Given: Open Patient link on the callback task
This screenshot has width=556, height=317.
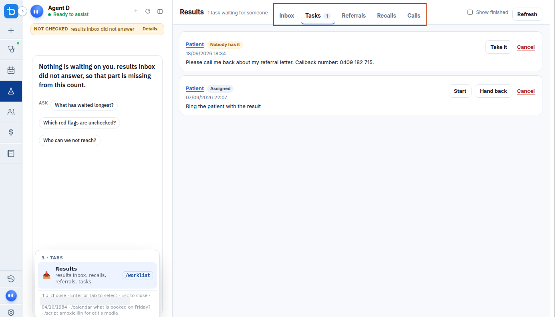Looking at the screenshot, I should click(x=195, y=44).
